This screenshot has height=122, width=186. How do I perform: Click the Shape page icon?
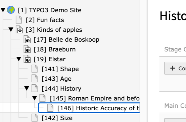[35, 69]
